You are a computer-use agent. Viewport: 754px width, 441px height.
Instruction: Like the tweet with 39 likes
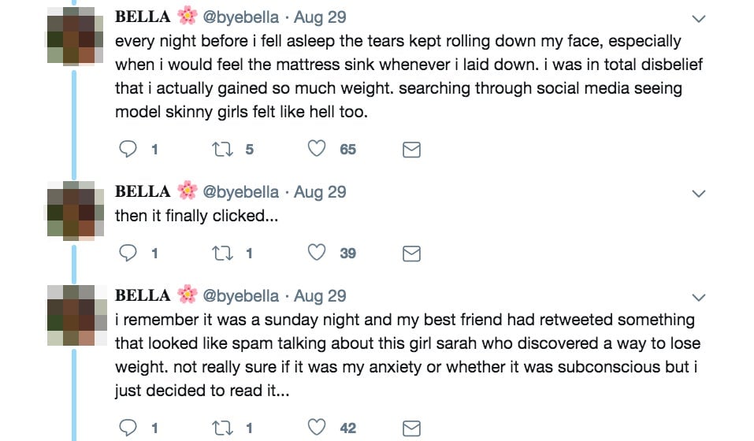pos(317,253)
